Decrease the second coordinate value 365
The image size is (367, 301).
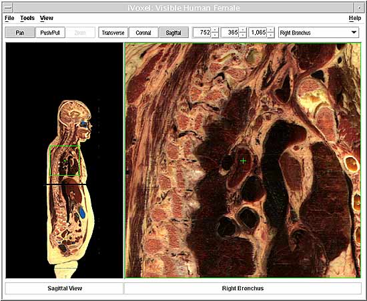point(243,35)
